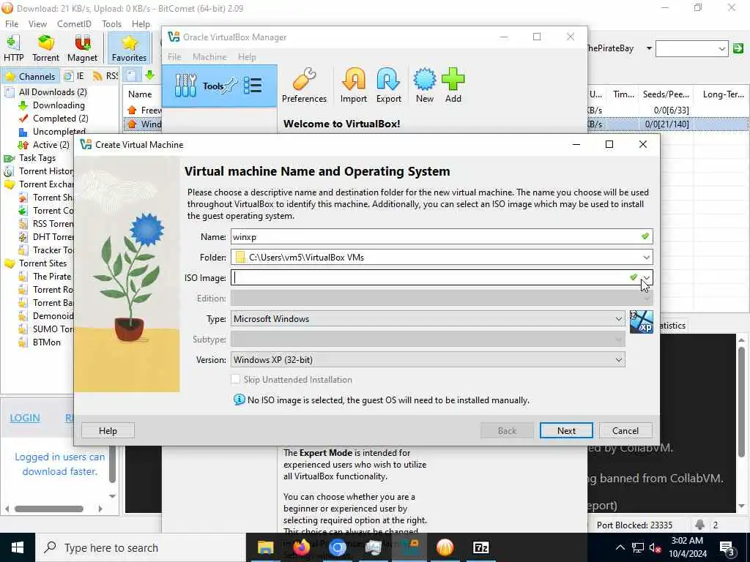The image size is (750, 562).
Task: Open the Tools menu in BitComet
Action: [x=111, y=24]
